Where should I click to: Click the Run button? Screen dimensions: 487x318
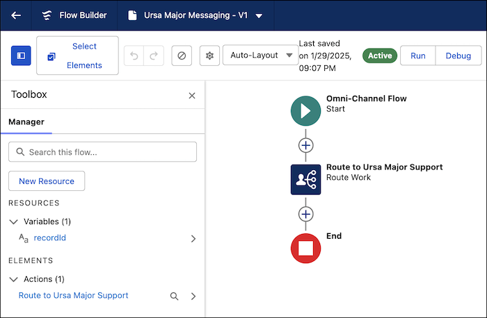[417, 56]
